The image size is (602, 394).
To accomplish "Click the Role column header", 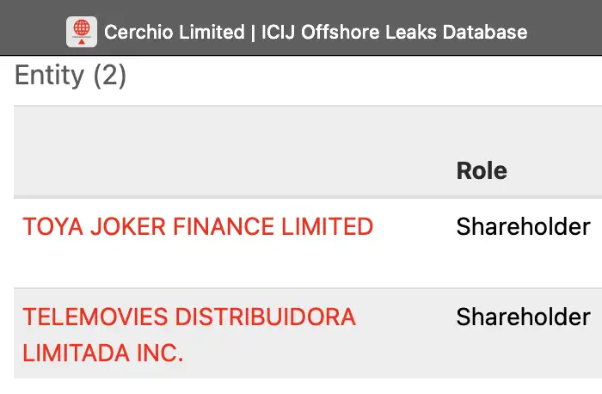I will click(x=481, y=170).
